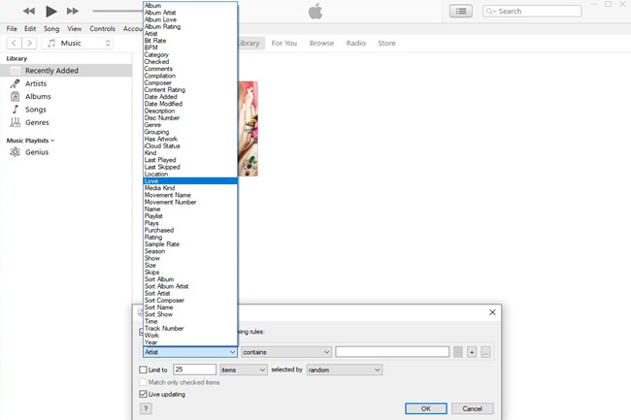Focus the Search field
Viewport: 631px width, 420px height.
click(x=532, y=12)
